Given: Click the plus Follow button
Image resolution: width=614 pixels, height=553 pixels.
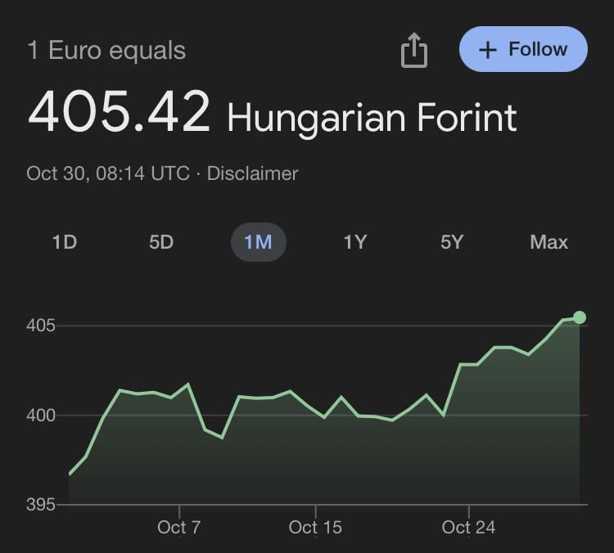Looking at the screenshot, I should 523,49.
